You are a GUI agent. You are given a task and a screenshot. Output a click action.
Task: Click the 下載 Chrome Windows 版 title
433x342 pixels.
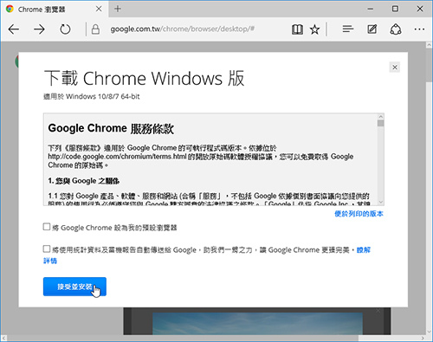click(144, 78)
